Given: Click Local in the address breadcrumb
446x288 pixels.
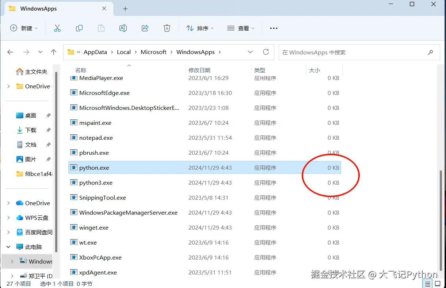Looking at the screenshot, I should [x=124, y=52].
